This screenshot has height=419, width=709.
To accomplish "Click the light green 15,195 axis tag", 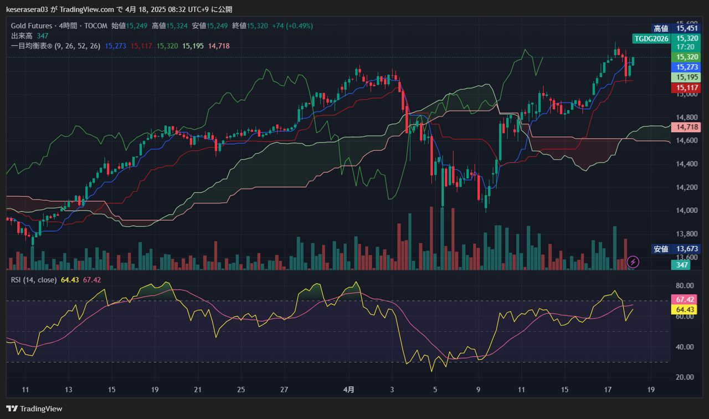I will coord(686,78).
